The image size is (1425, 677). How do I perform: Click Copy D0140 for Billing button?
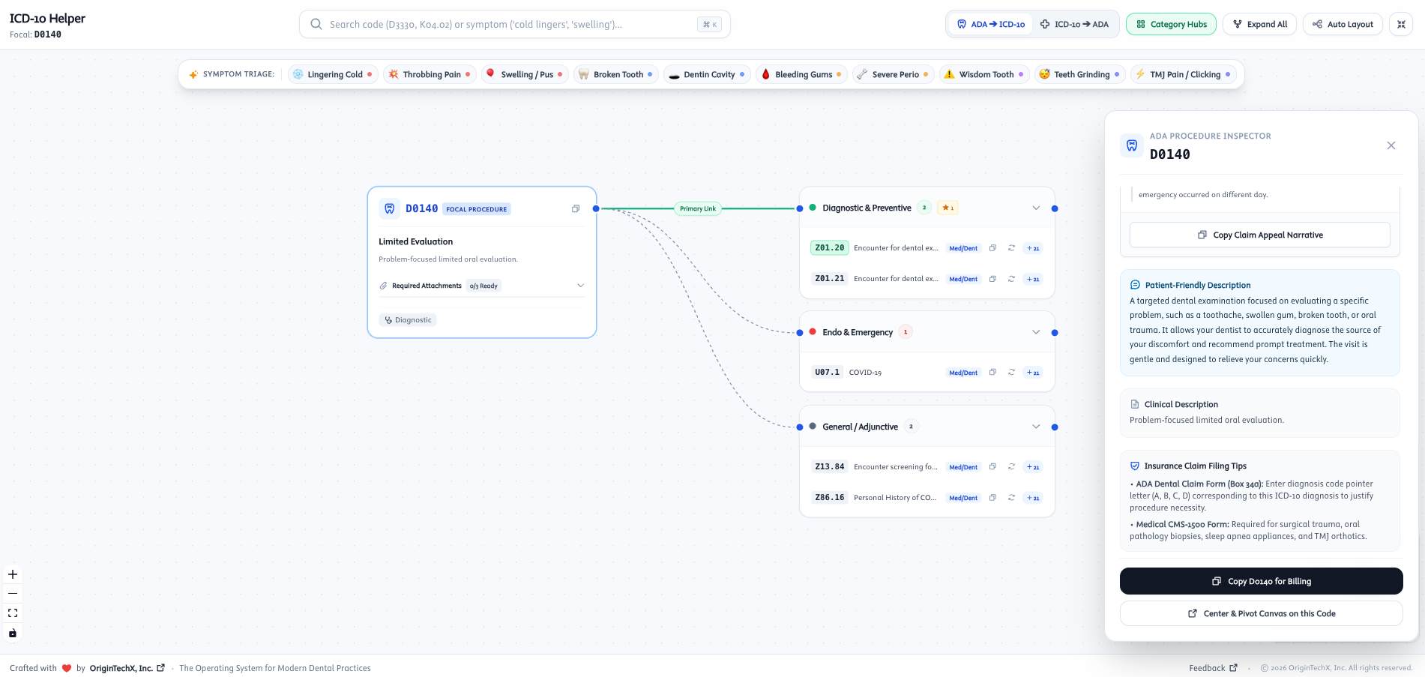point(1262,581)
